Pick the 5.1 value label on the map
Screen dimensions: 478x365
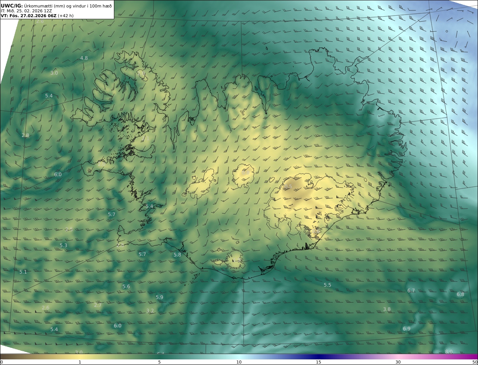pyautogui.click(x=23, y=272)
